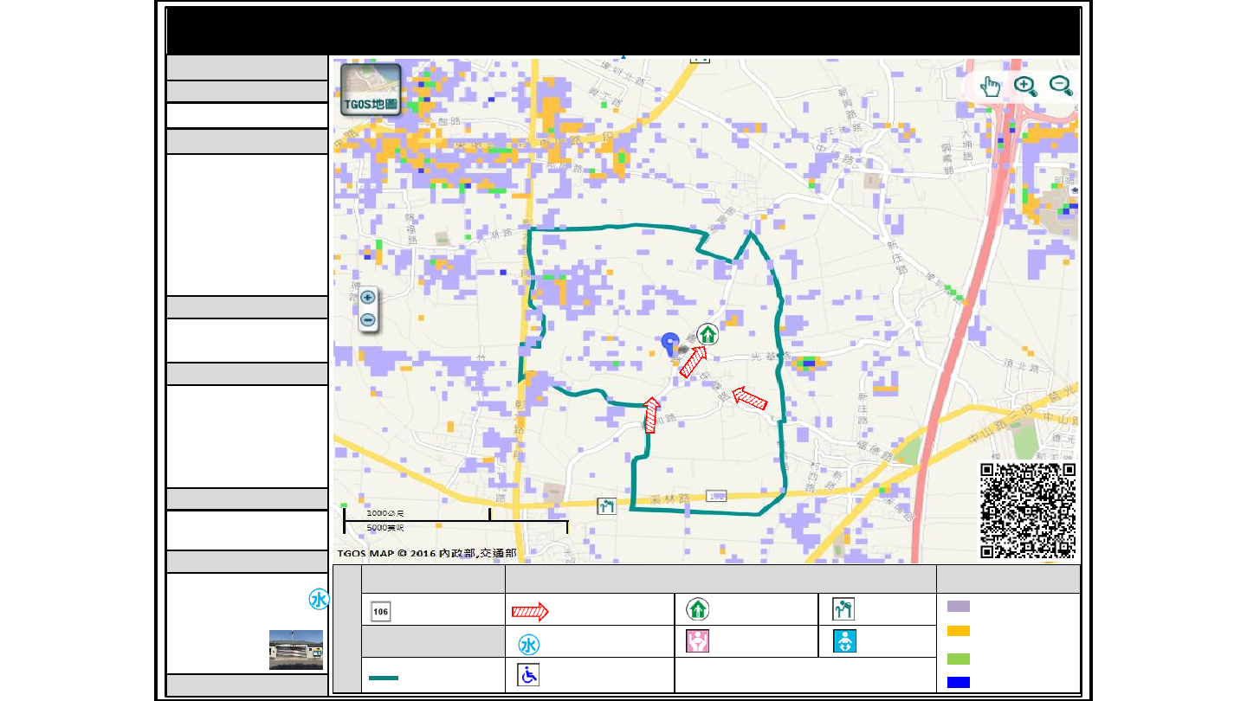Click the pink icon in the legend
This screenshot has height=701, width=1247.
(x=698, y=641)
